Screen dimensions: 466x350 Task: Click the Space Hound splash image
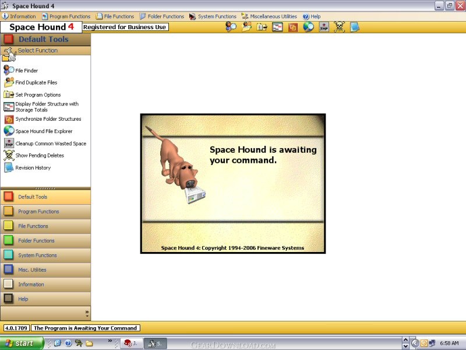(232, 183)
